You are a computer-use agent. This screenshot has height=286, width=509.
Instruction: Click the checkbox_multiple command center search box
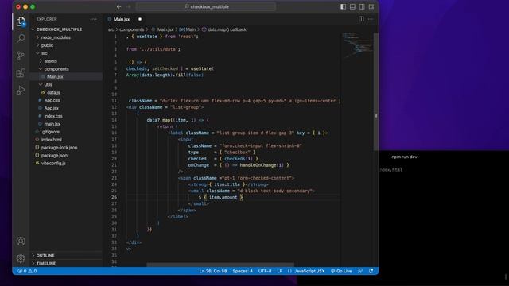[x=206, y=7]
